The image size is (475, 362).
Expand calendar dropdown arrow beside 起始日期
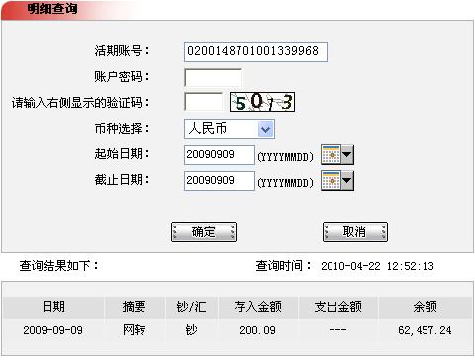pyautogui.click(x=347, y=154)
